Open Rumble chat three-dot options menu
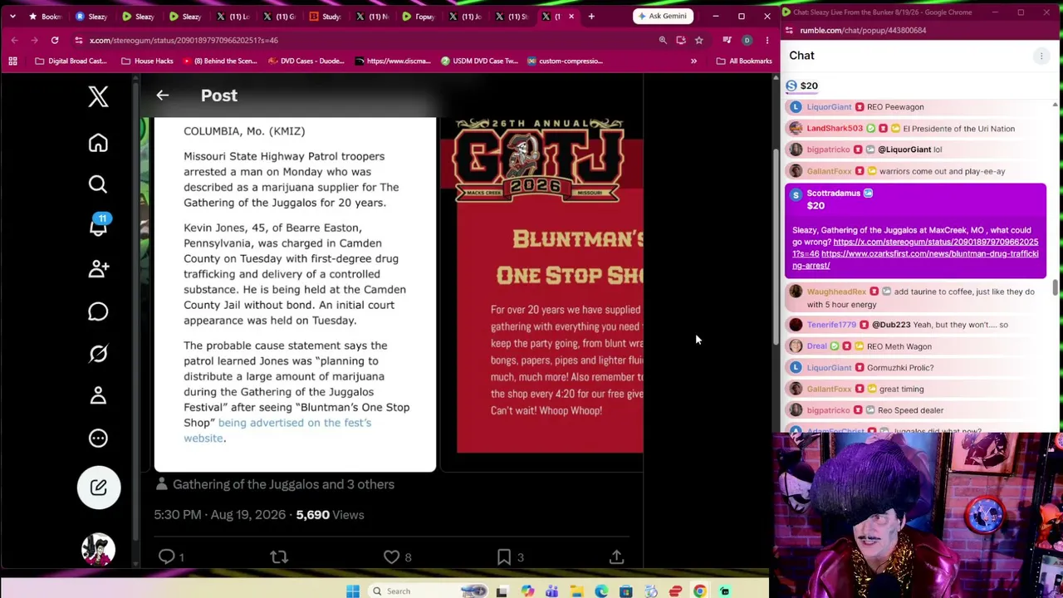 pos(1041,56)
